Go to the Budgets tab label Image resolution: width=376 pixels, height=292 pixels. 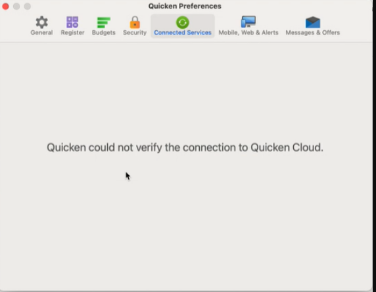point(104,33)
